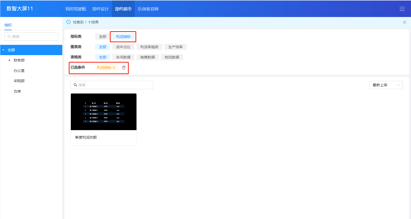Open the 最新上架 sort dropdown
Screen dimensions: 411x219
click(x=386, y=85)
